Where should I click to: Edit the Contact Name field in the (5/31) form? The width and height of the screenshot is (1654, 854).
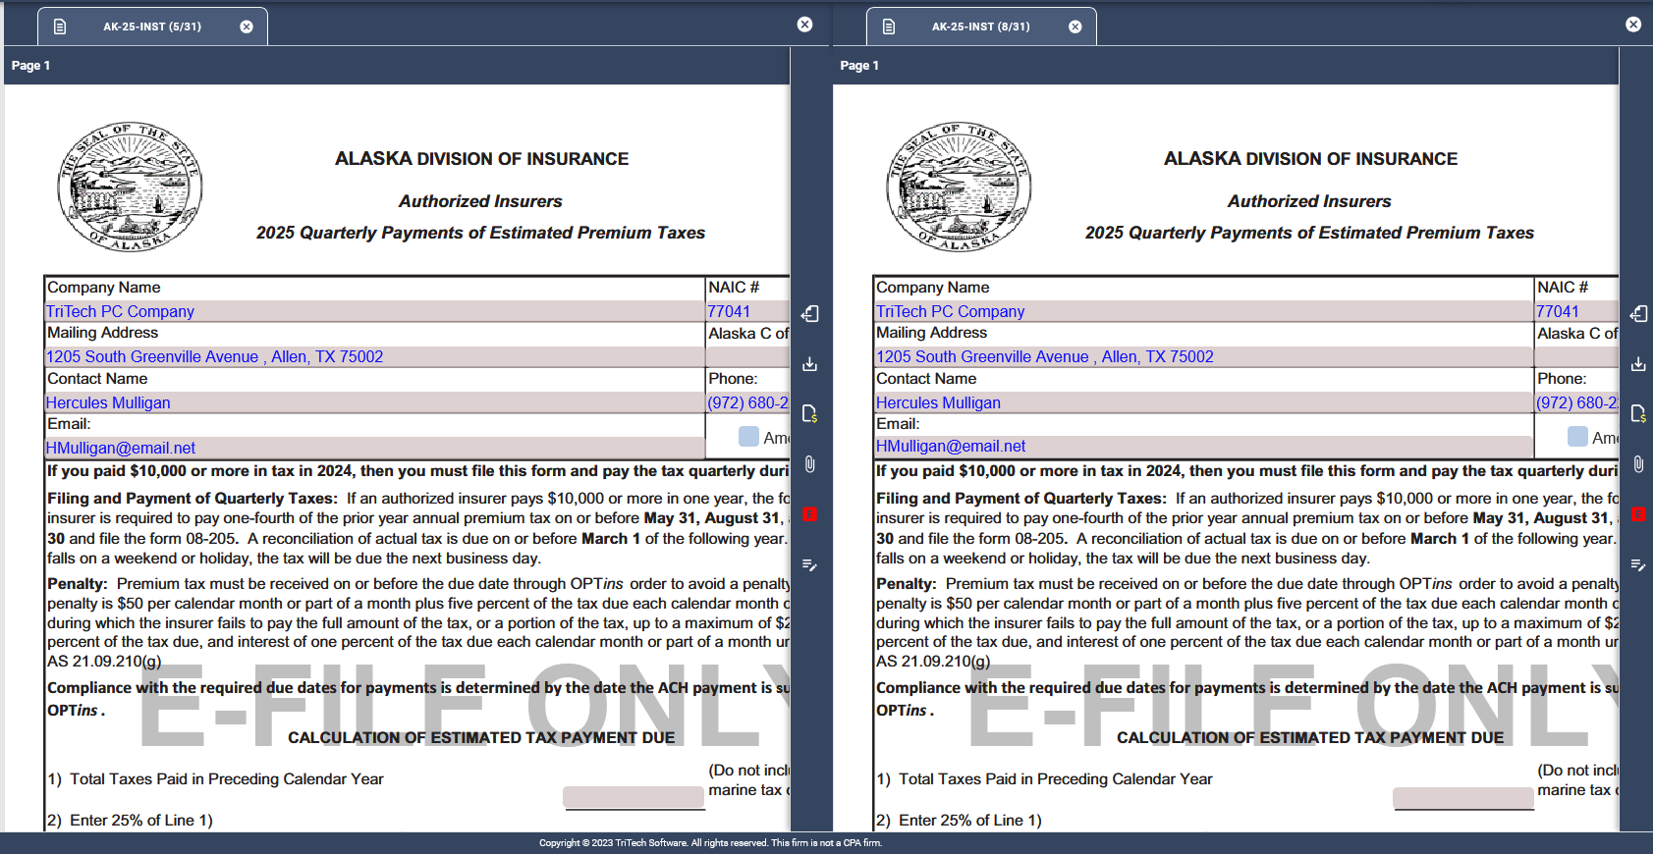pyautogui.click(x=375, y=402)
